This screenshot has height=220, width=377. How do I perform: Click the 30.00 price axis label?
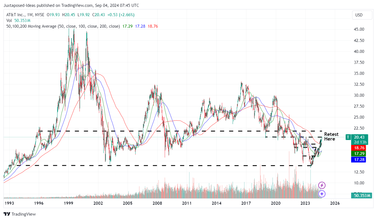360,95
